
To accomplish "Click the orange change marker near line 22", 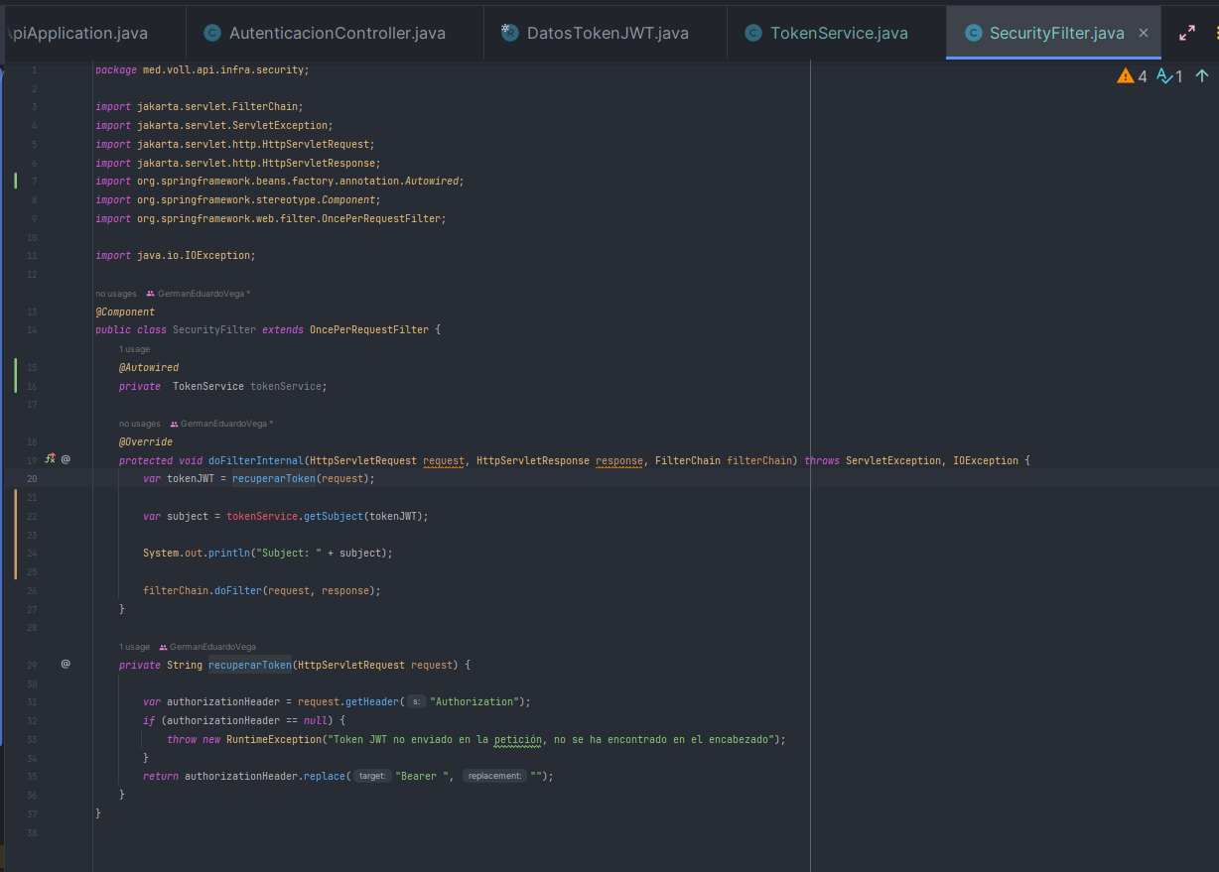I will (x=15, y=534).
